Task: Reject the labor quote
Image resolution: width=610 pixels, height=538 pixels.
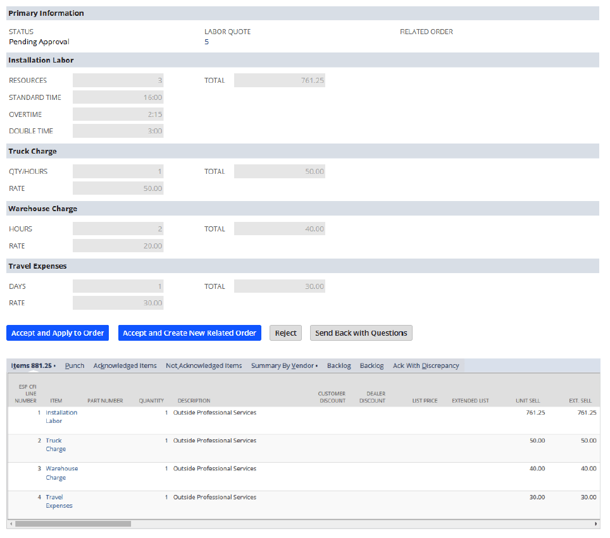Action: pyautogui.click(x=285, y=333)
